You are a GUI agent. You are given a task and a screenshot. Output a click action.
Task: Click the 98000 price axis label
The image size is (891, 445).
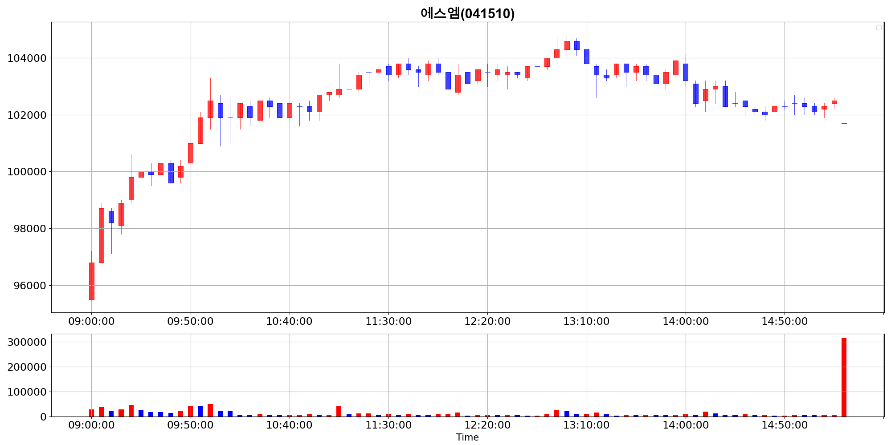tap(30, 229)
